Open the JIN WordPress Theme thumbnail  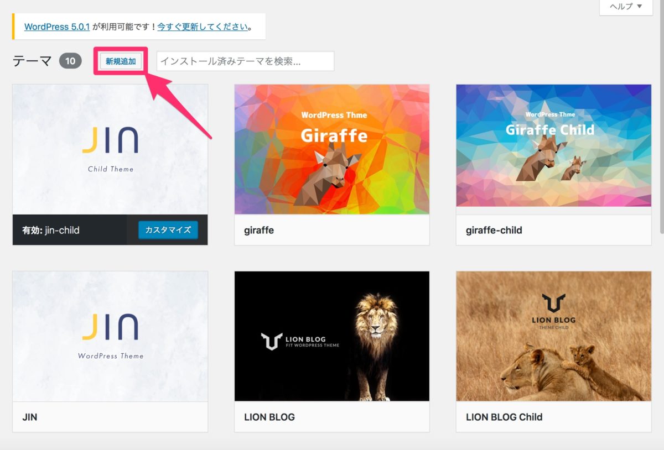pos(110,336)
